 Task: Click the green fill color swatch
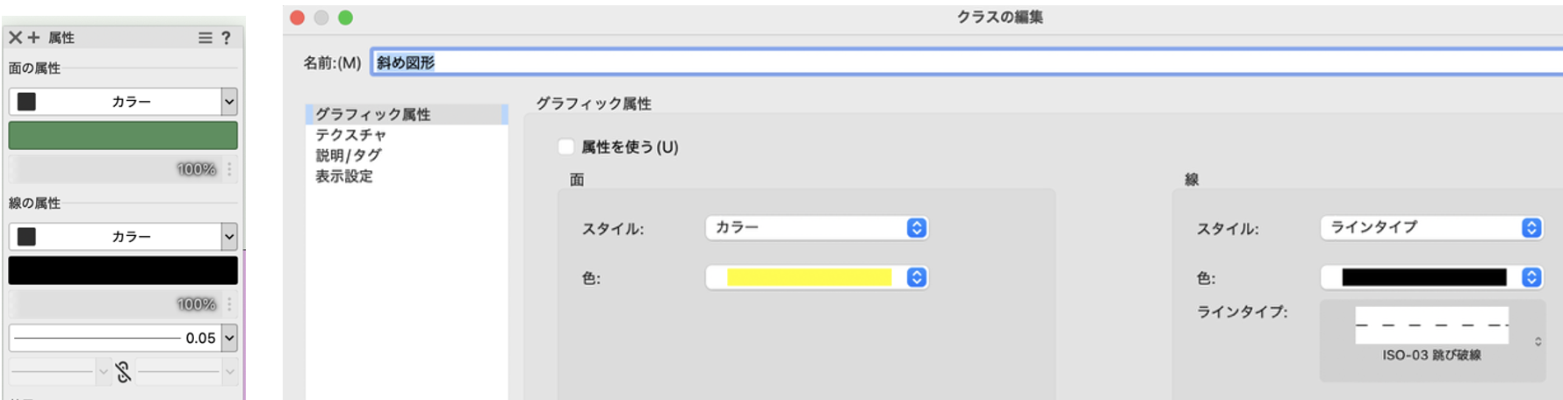tap(123, 136)
